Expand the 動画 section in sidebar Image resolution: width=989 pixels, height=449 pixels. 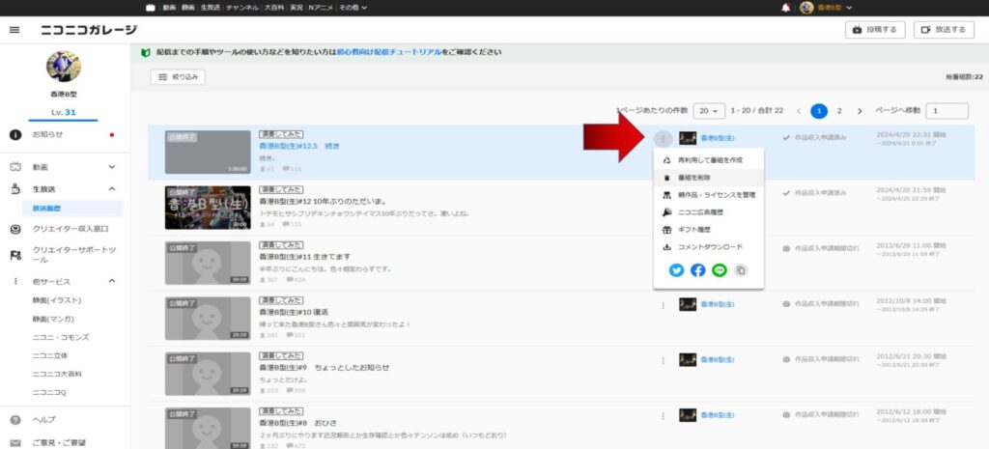tap(112, 167)
